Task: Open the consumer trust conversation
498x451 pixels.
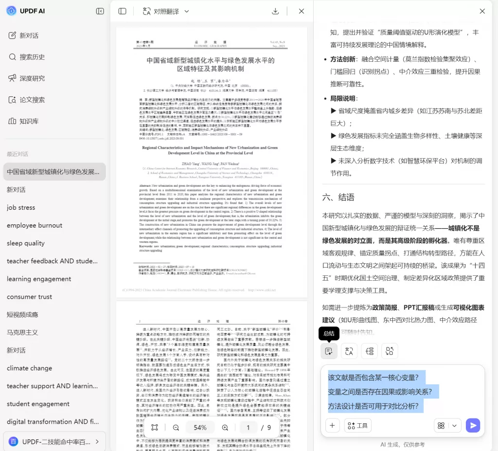Action: tap(29, 297)
